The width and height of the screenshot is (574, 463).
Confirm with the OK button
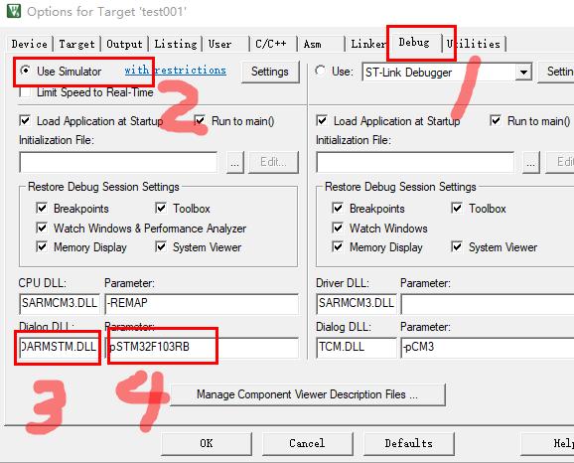point(207,443)
